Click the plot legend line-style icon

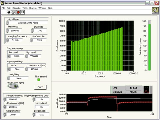146,90
